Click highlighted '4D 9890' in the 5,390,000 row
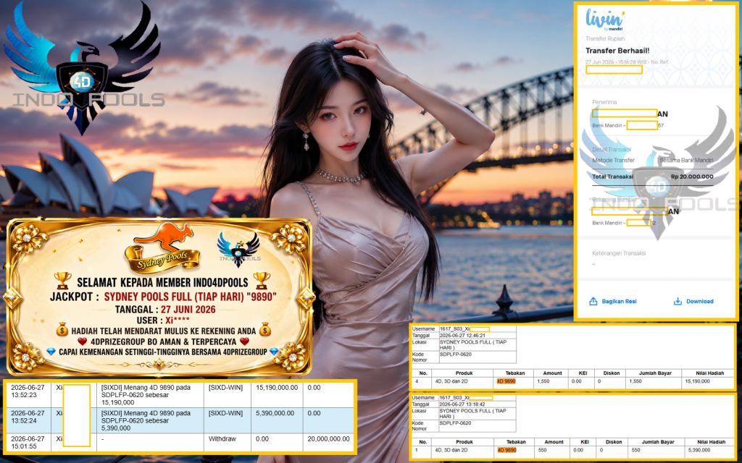This screenshot has width=742, height=463. click(x=506, y=450)
